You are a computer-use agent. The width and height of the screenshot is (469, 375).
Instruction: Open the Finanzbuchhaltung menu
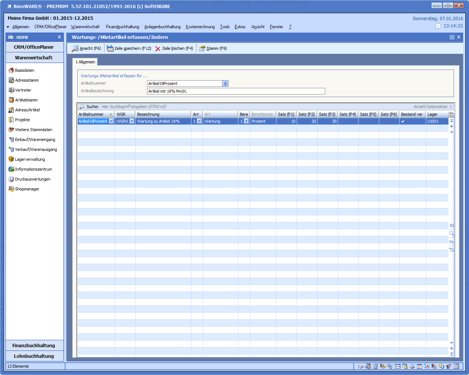point(122,27)
